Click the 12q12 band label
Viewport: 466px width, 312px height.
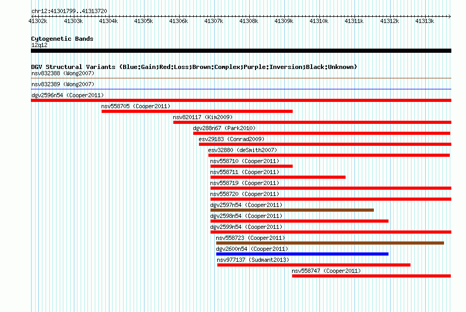click(39, 45)
